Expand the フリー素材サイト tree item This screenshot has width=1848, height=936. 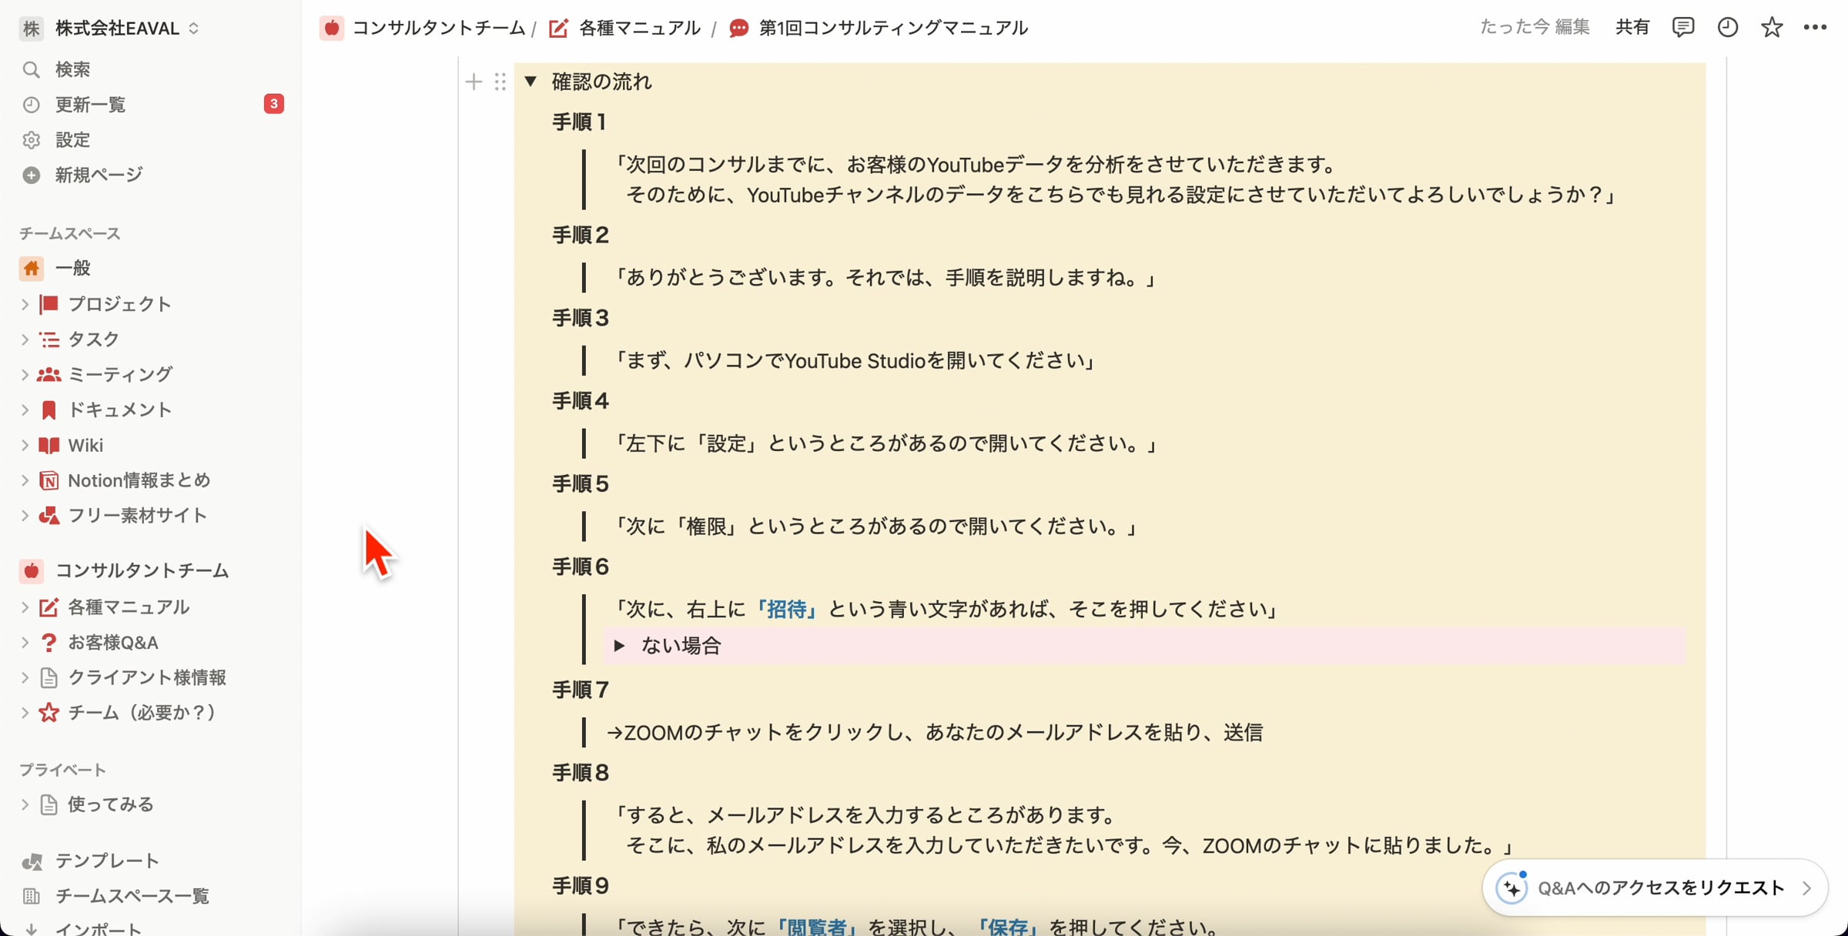[25, 516]
